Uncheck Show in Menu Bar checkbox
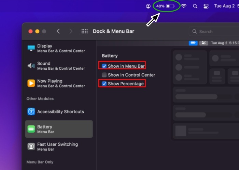The image size is (239, 170). [x=104, y=66]
